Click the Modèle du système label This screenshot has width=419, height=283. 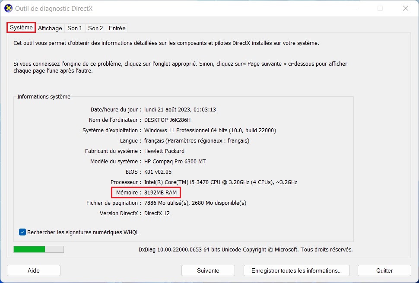[116, 162]
